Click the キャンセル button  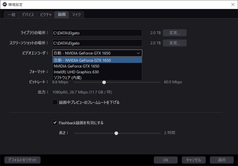point(194,160)
